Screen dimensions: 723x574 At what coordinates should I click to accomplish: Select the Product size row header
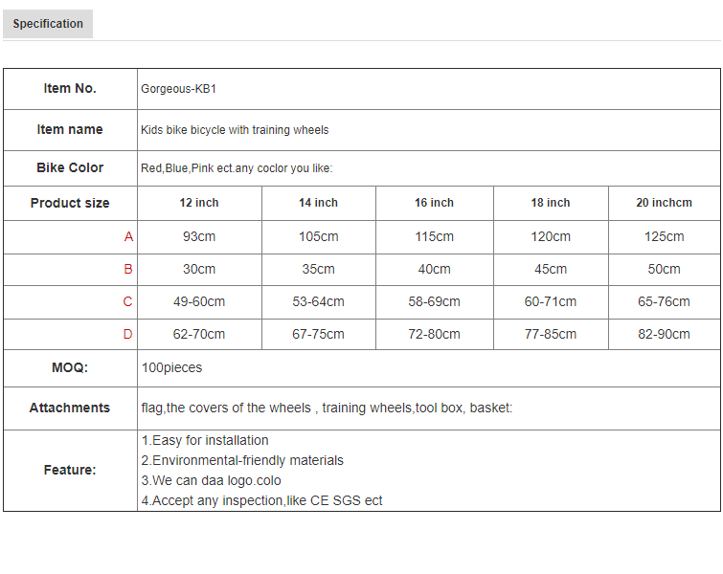click(70, 204)
